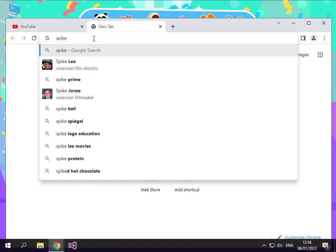Open Visual Studio from the taskbar

(x=73, y=245)
